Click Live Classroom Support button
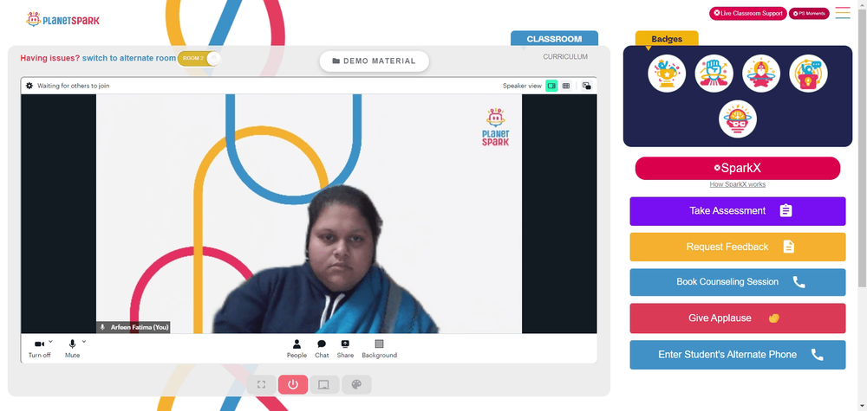This screenshot has height=411, width=867. [x=748, y=13]
